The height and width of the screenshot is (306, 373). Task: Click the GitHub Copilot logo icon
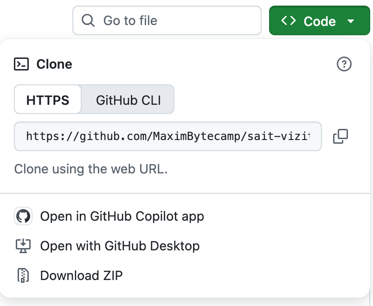click(x=23, y=216)
